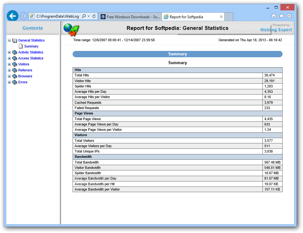Screen dimensions: 303x233
Task: Open the Access Statistics link
Action: click(x=31, y=58)
